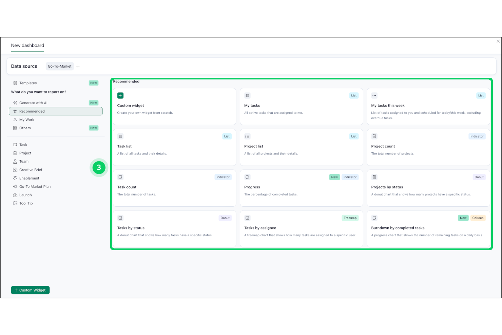Click the icon on Task count card
502x335 pixels.
point(120,177)
